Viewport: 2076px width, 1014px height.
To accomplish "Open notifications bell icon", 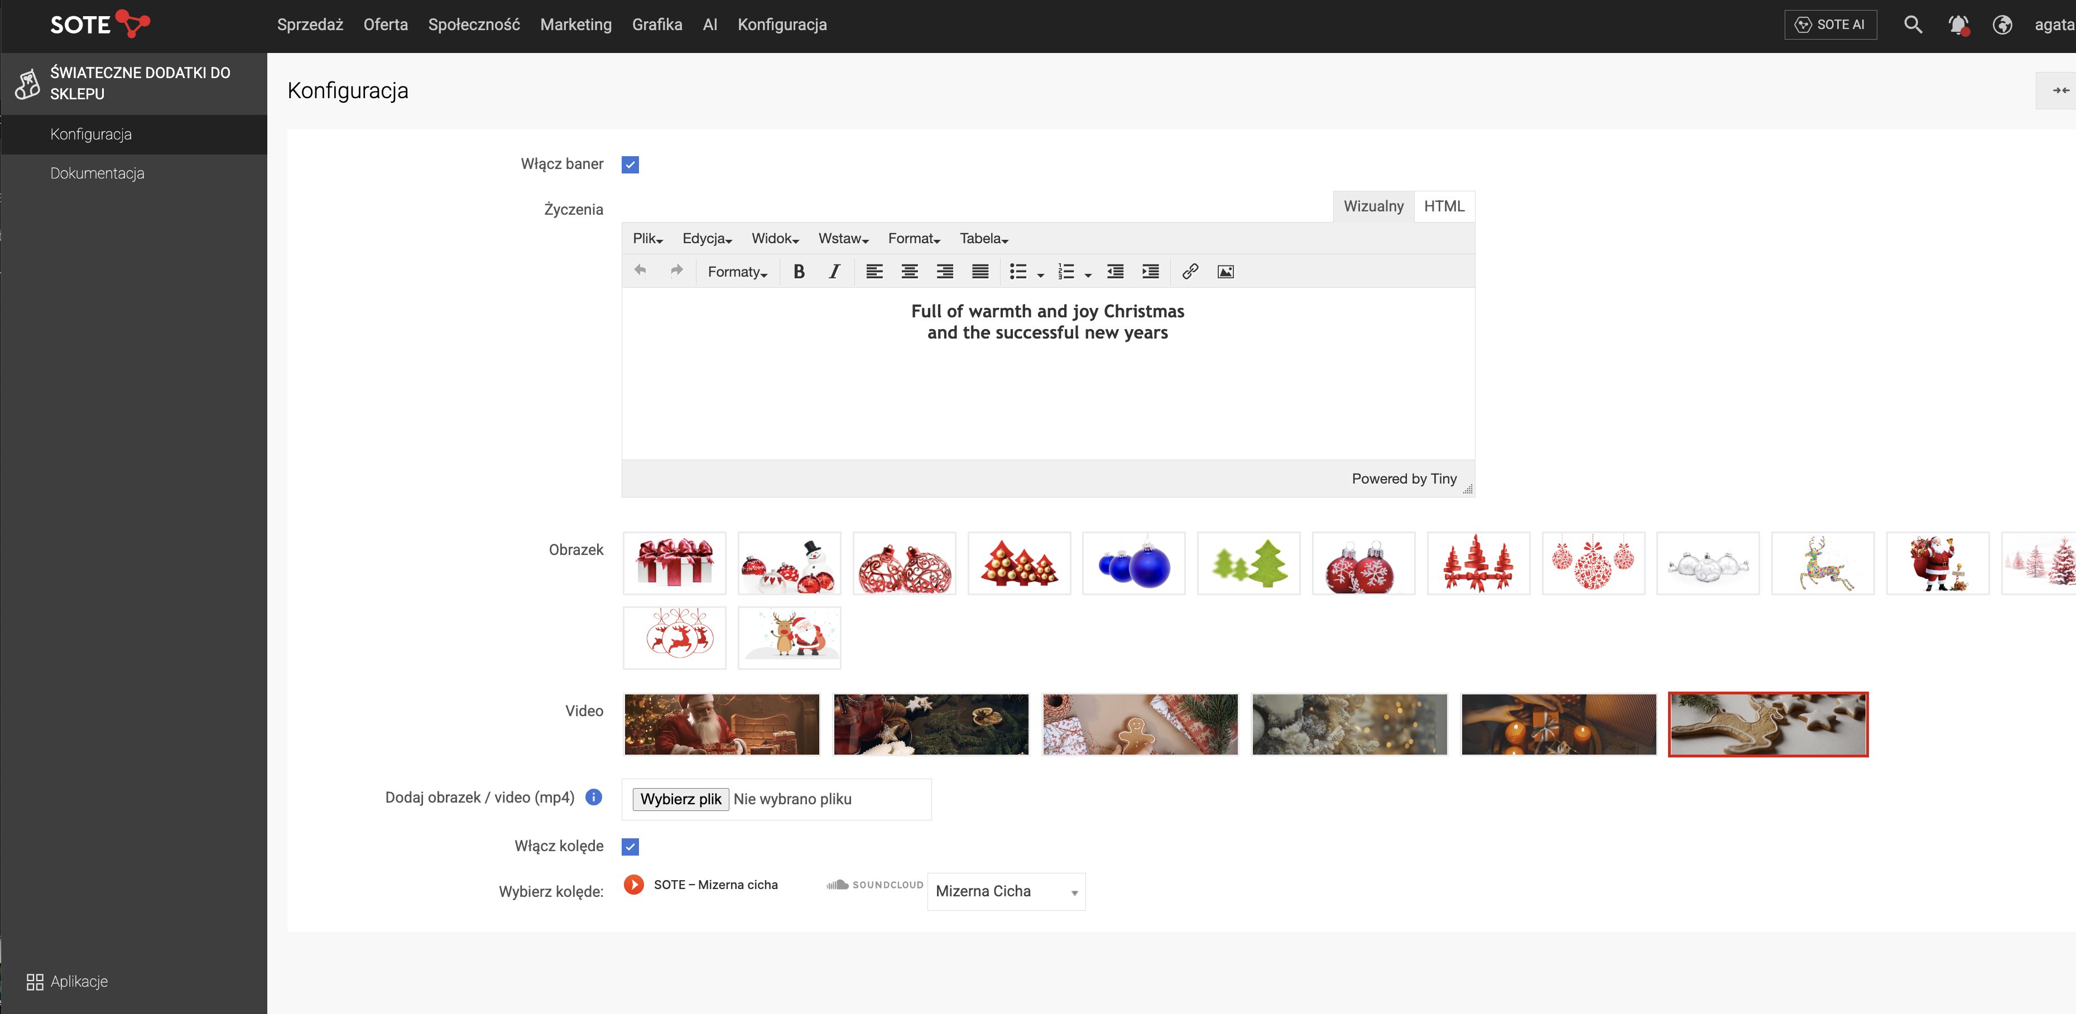I will [x=1958, y=25].
